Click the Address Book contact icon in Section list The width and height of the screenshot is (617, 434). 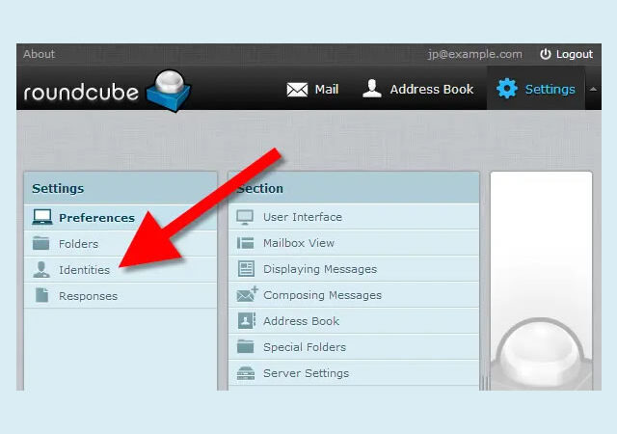247,320
